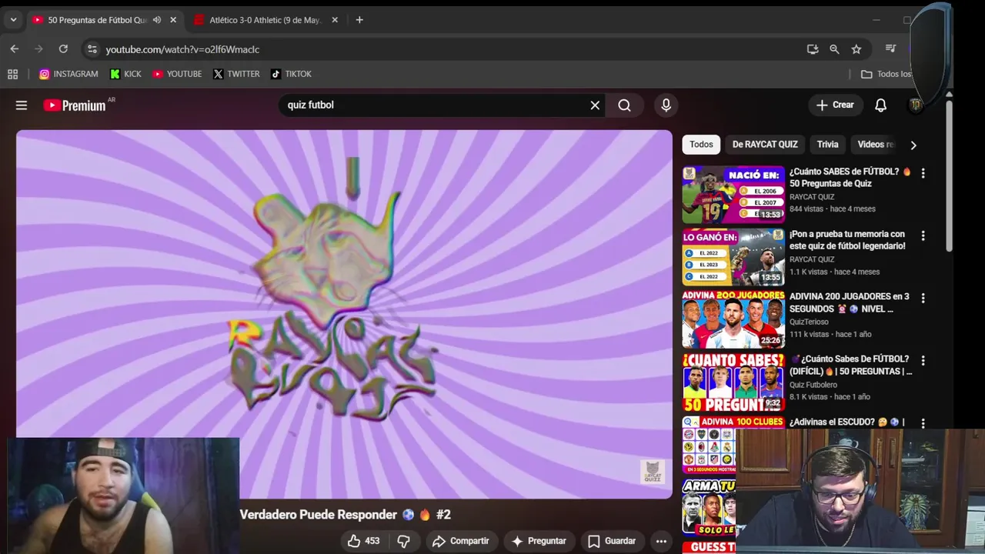Open options for ADIVINA 200 JUGADORES video
Screen dimensions: 985x554
tap(923, 298)
